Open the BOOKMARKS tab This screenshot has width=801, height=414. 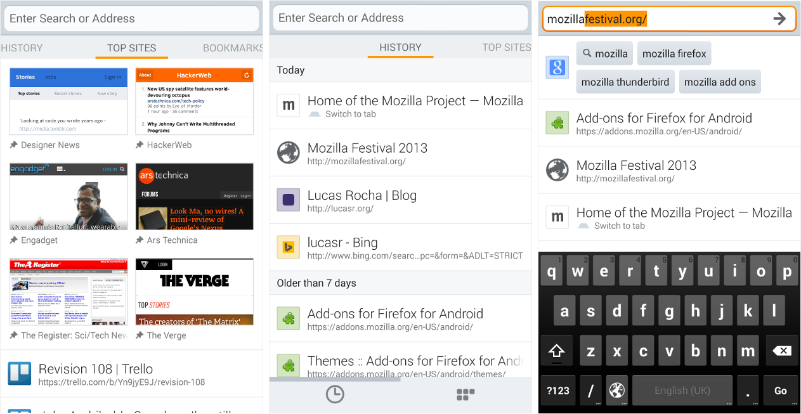click(233, 48)
